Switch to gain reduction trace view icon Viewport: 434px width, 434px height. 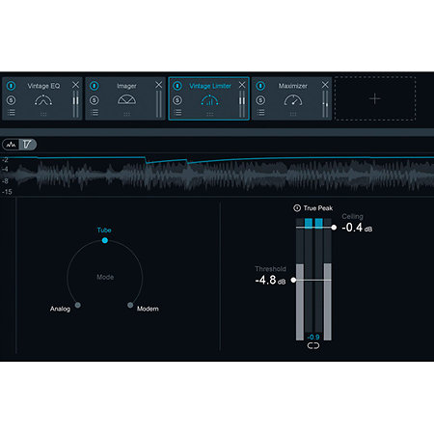point(28,145)
